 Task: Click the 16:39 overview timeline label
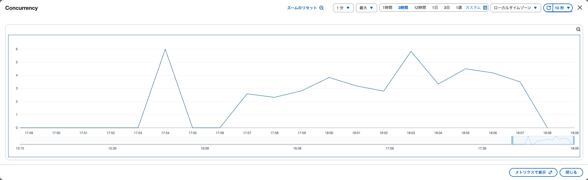pos(297,148)
